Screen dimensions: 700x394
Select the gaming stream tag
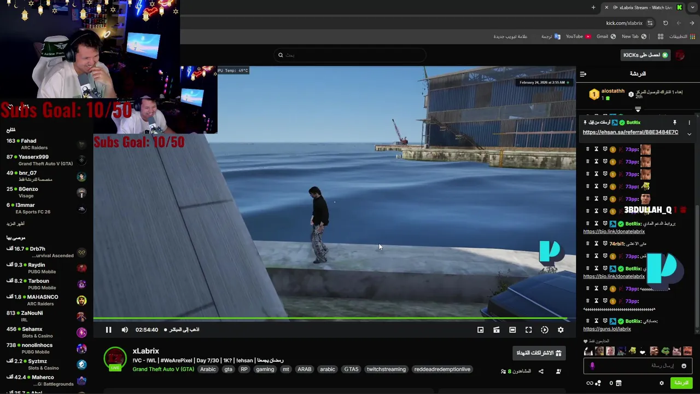[x=265, y=369]
